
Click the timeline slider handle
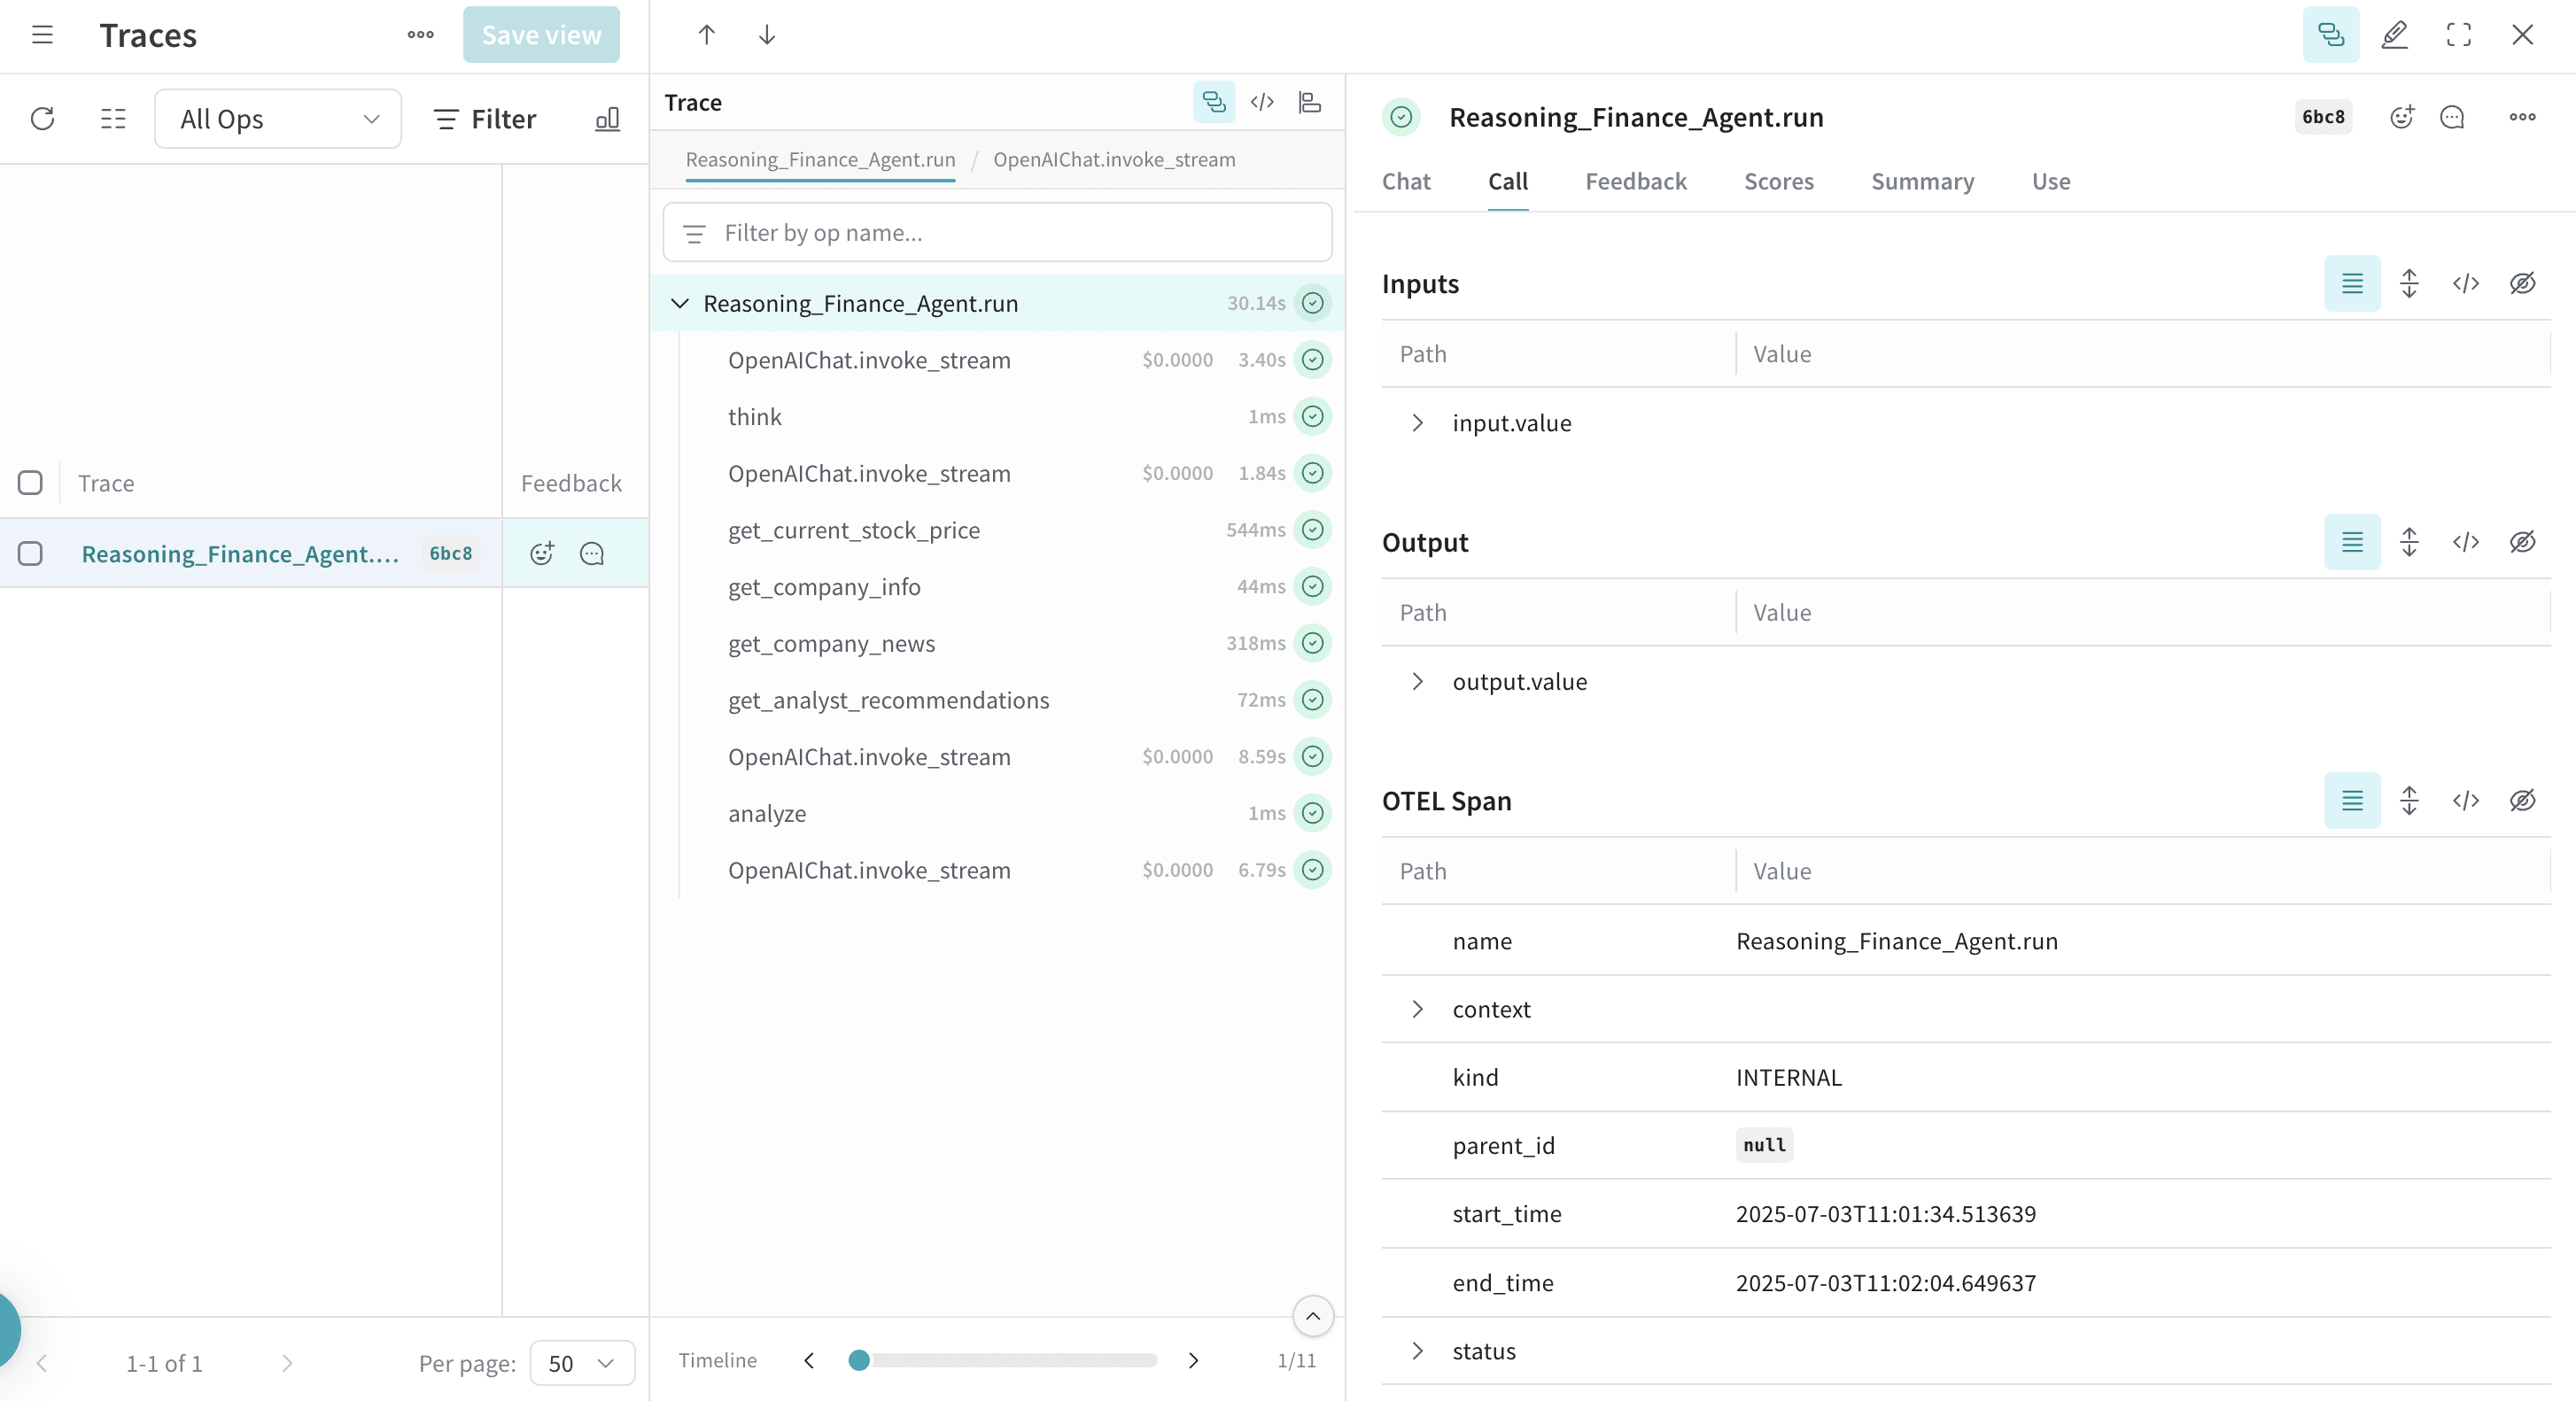click(859, 1360)
